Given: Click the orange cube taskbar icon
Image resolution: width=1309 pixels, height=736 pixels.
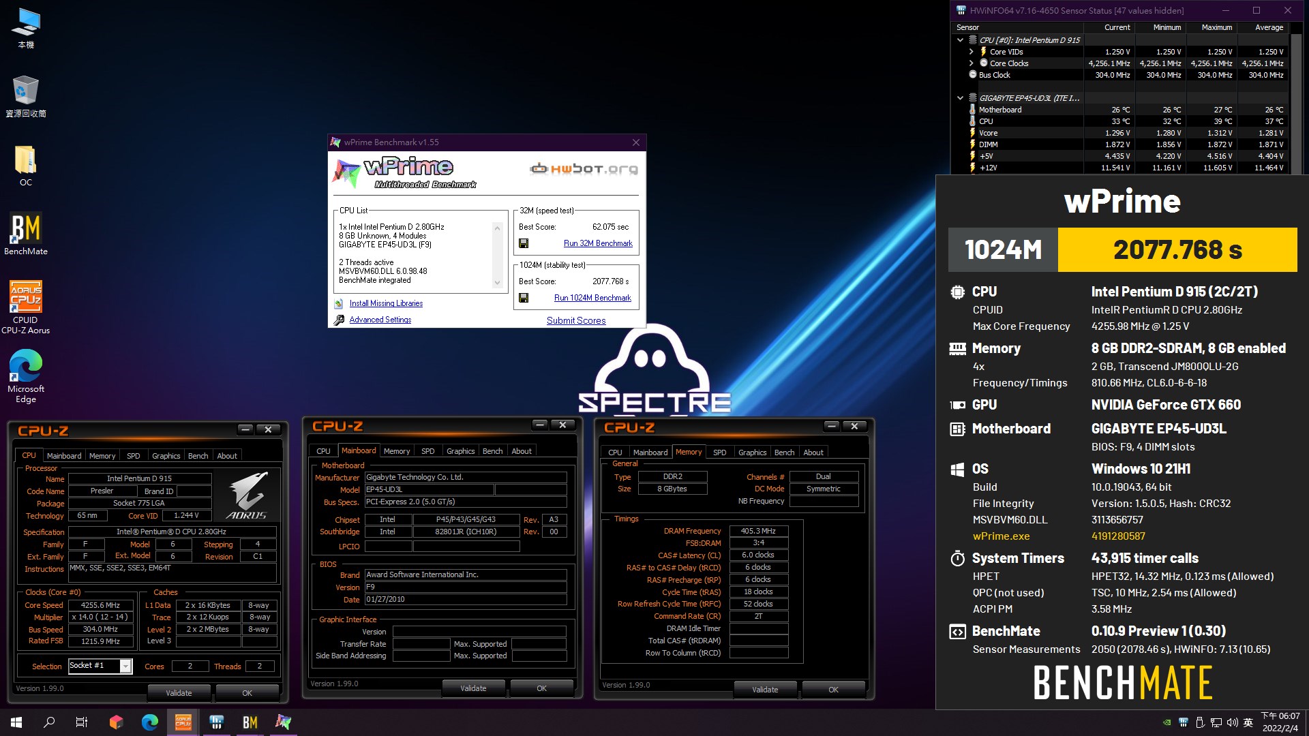Looking at the screenshot, I should point(116,722).
